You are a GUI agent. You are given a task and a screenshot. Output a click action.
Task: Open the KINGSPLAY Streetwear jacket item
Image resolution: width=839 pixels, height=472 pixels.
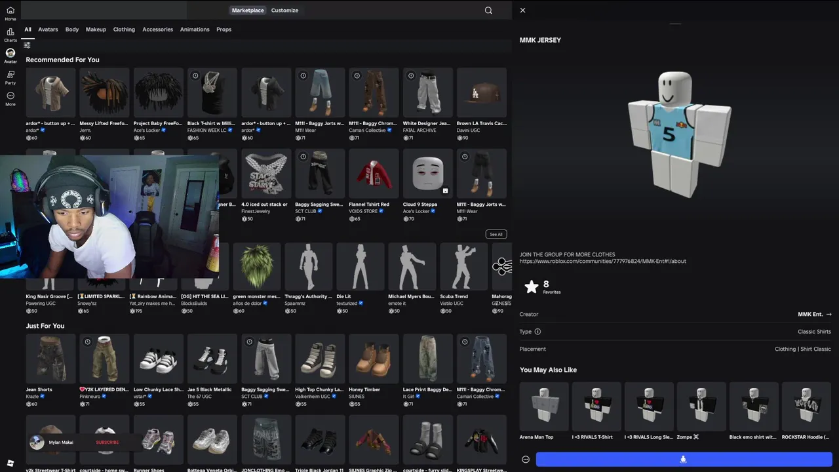click(482, 444)
